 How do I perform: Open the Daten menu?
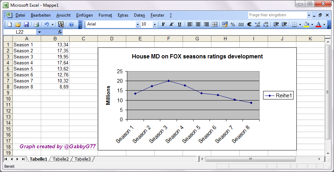click(x=140, y=15)
